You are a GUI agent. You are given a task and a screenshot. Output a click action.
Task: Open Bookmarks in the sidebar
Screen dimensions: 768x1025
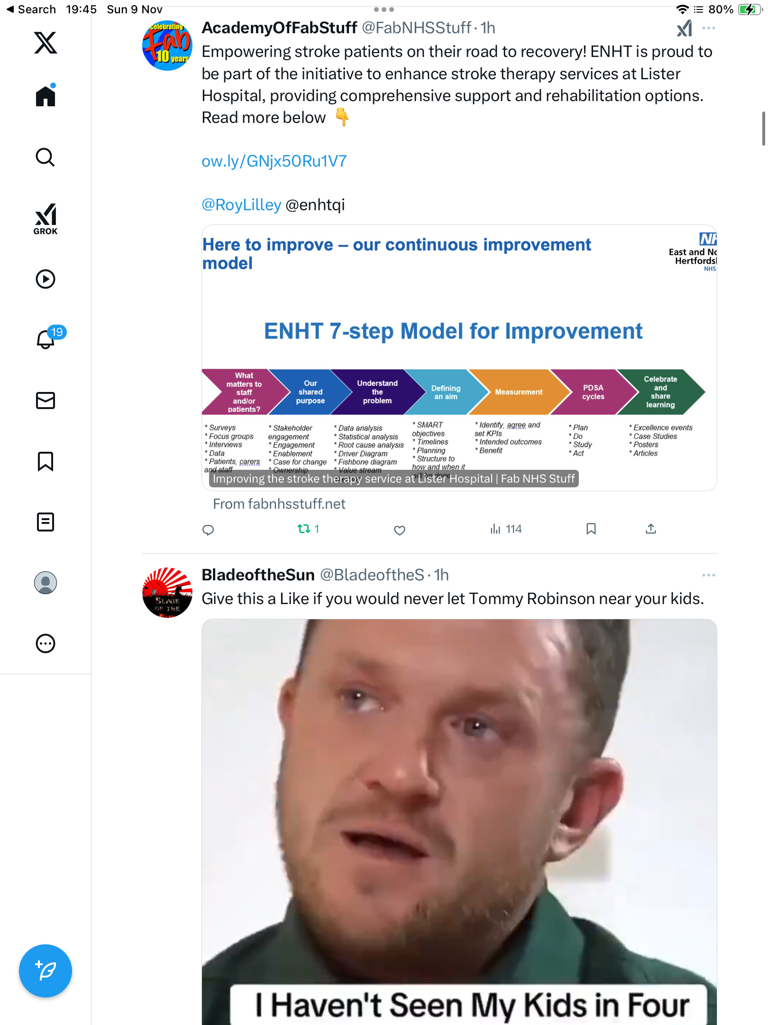46,461
